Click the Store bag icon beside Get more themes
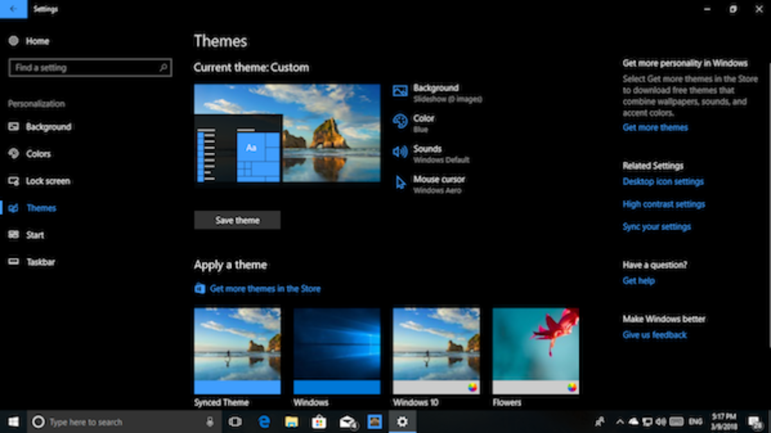Image resolution: width=771 pixels, height=433 pixels. click(200, 289)
